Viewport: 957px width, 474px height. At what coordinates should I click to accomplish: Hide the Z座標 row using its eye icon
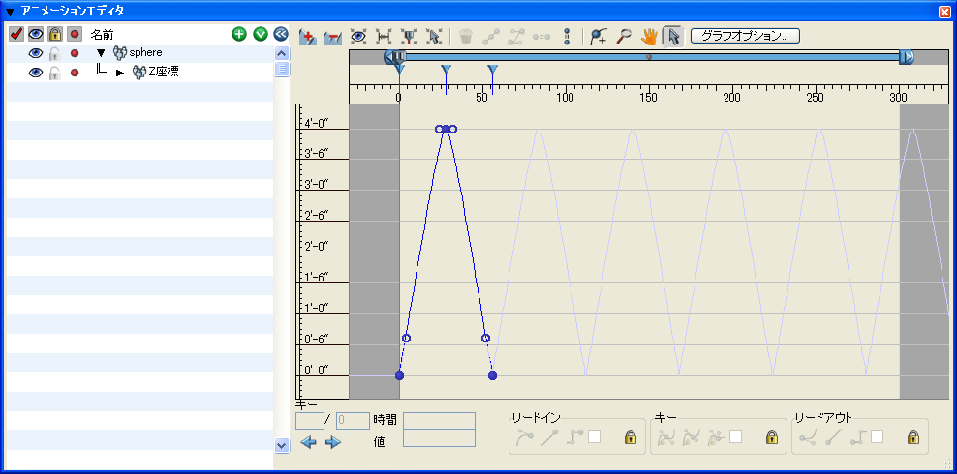click(36, 73)
